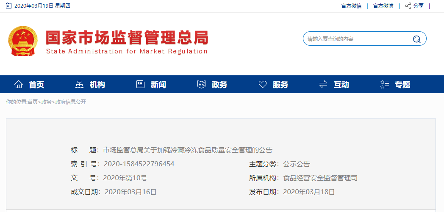Click the 发布日期 value 2020年03月18日

(x=309, y=192)
